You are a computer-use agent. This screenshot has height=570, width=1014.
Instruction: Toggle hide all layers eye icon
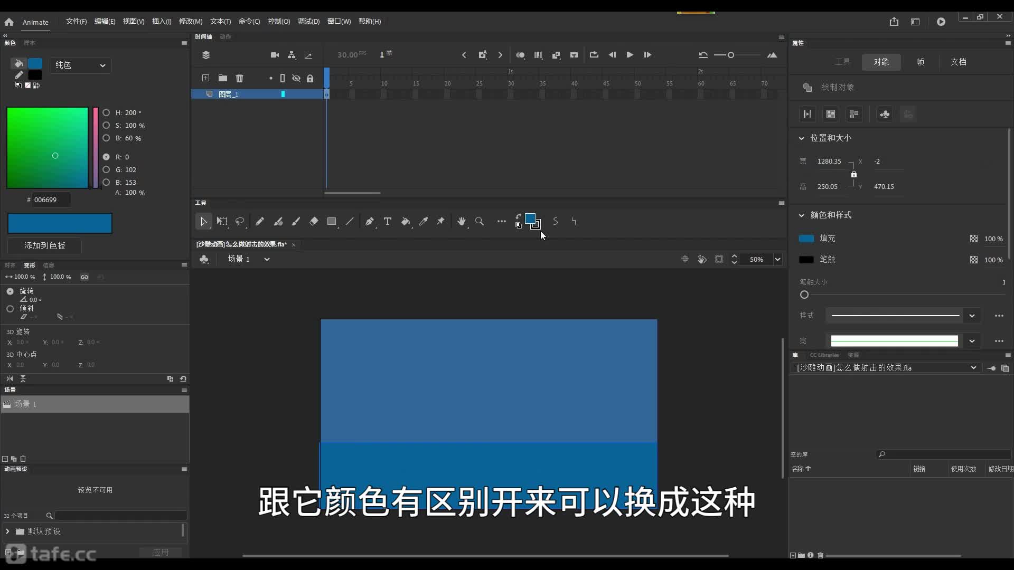(x=296, y=78)
